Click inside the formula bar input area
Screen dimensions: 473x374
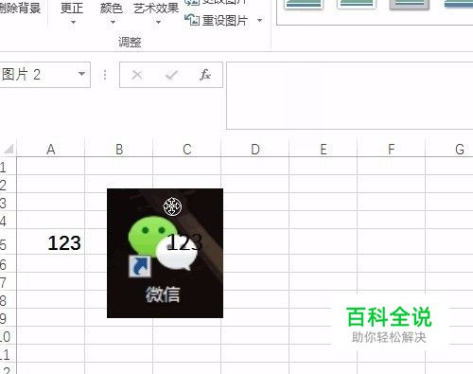click(x=349, y=96)
